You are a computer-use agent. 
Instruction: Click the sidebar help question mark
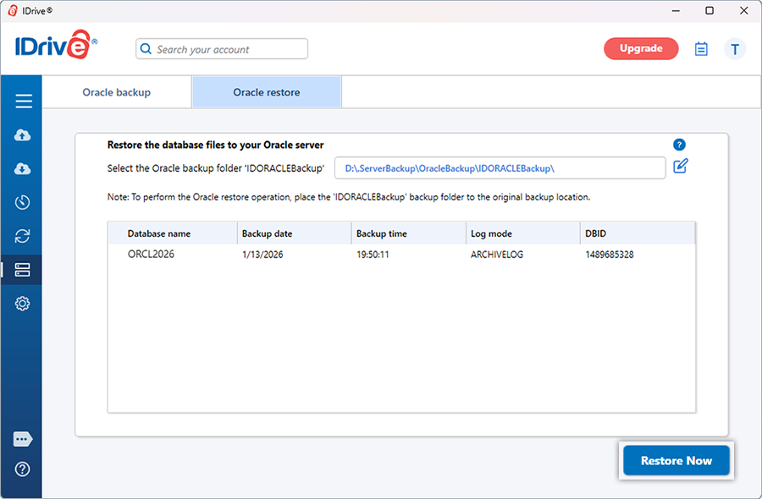tap(23, 469)
